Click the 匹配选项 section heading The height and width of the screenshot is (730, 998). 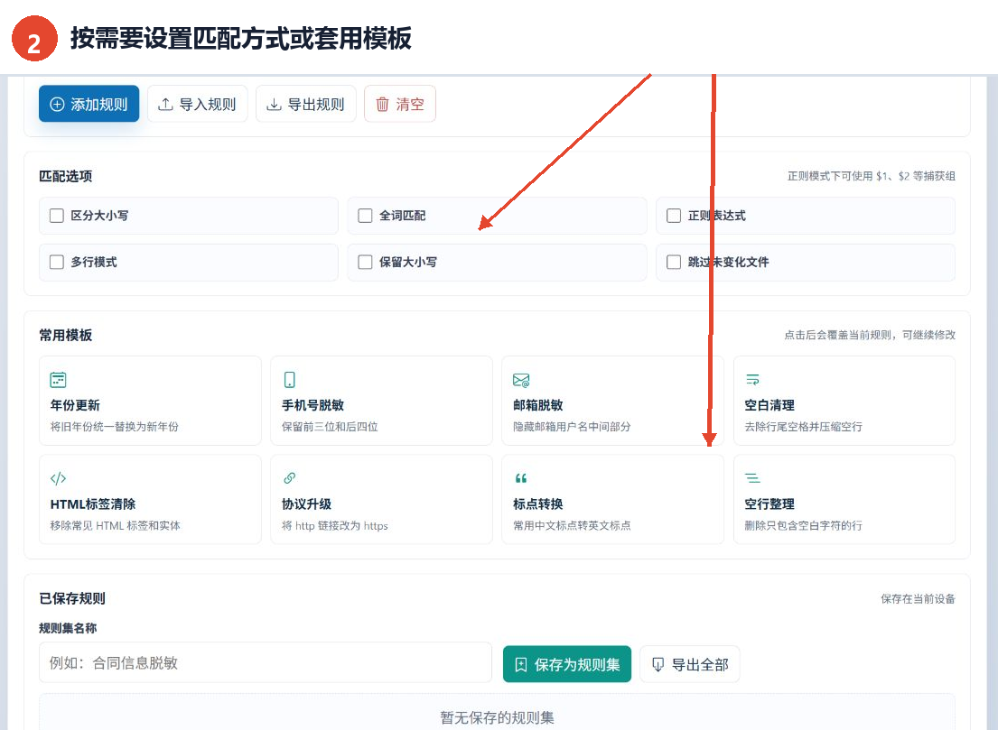(x=66, y=176)
